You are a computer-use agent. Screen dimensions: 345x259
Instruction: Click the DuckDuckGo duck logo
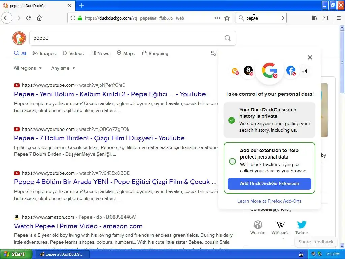pyautogui.click(x=19, y=38)
